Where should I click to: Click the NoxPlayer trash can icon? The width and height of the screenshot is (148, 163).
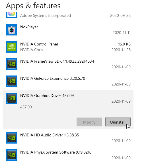(x=12, y=30)
